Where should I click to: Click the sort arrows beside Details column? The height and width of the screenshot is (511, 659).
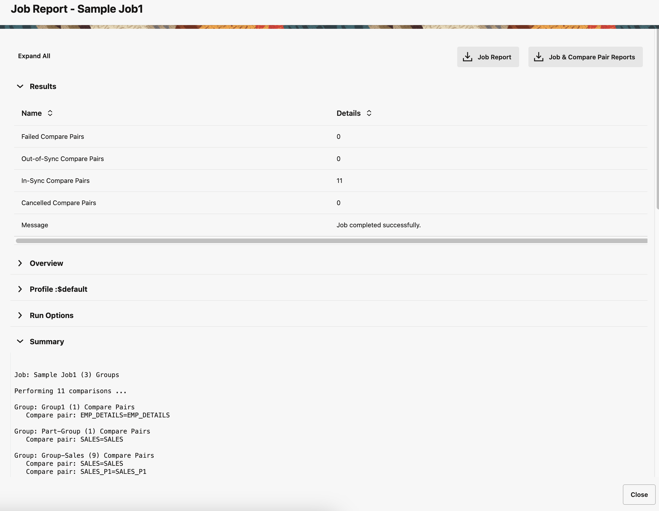369,113
